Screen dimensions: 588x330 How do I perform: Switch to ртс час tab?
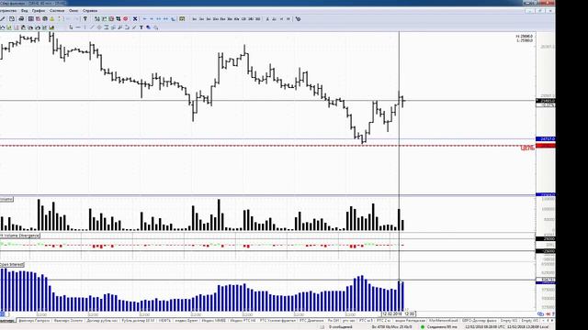click(x=349, y=321)
